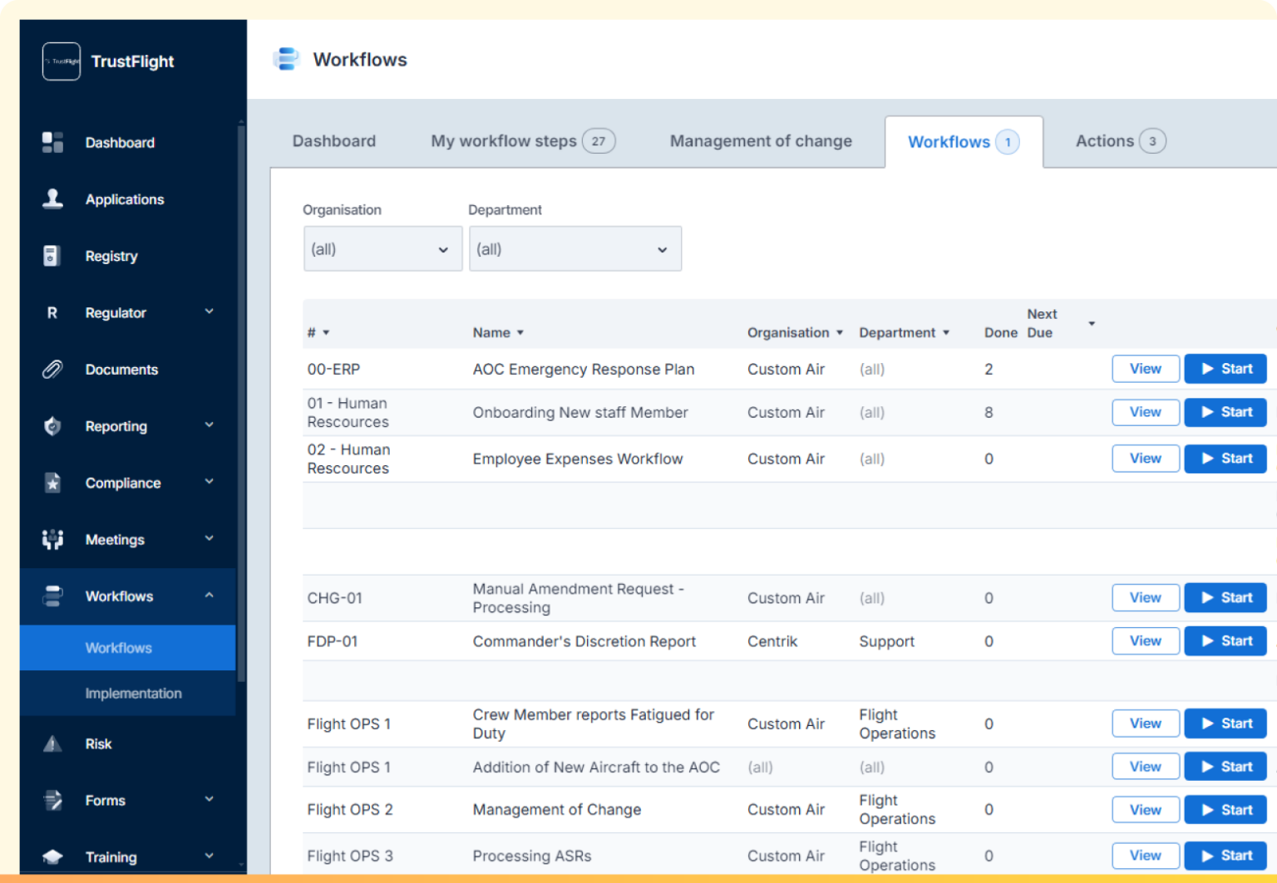
Task: Click the Training graduation cap icon
Action: (52, 856)
